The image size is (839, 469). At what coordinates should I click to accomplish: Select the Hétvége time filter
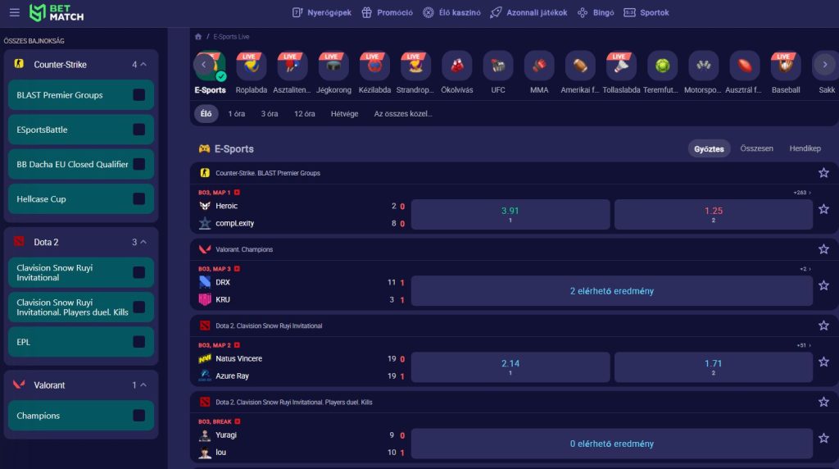(x=345, y=113)
